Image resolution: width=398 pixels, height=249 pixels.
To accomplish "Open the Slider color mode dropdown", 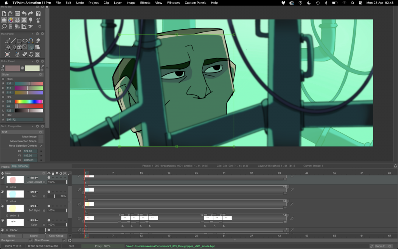I will tap(22, 74).
